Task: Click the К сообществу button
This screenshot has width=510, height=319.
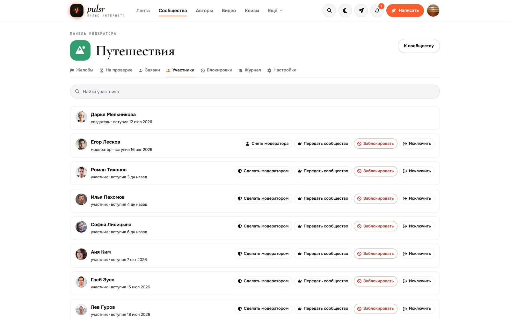Action: pos(419,46)
